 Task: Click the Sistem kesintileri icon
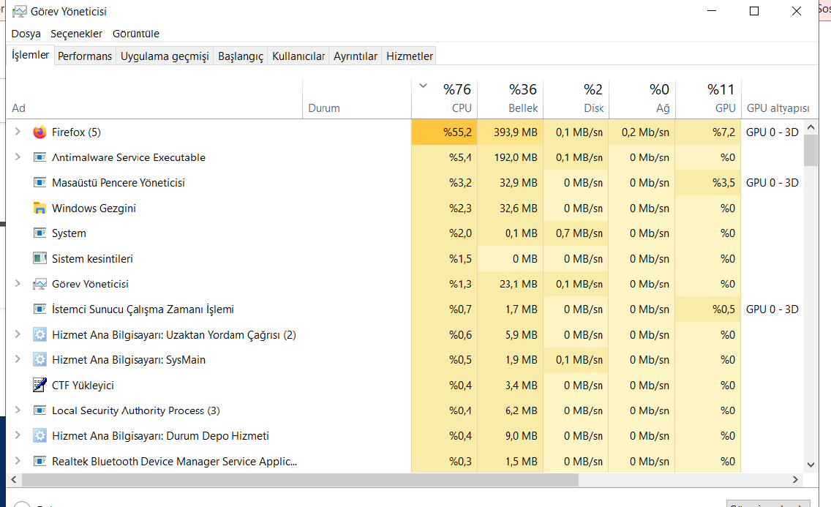[x=40, y=259]
